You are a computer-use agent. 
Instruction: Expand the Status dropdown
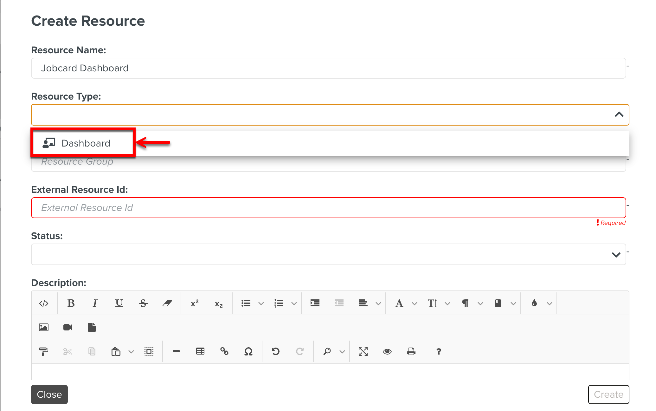click(616, 255)
